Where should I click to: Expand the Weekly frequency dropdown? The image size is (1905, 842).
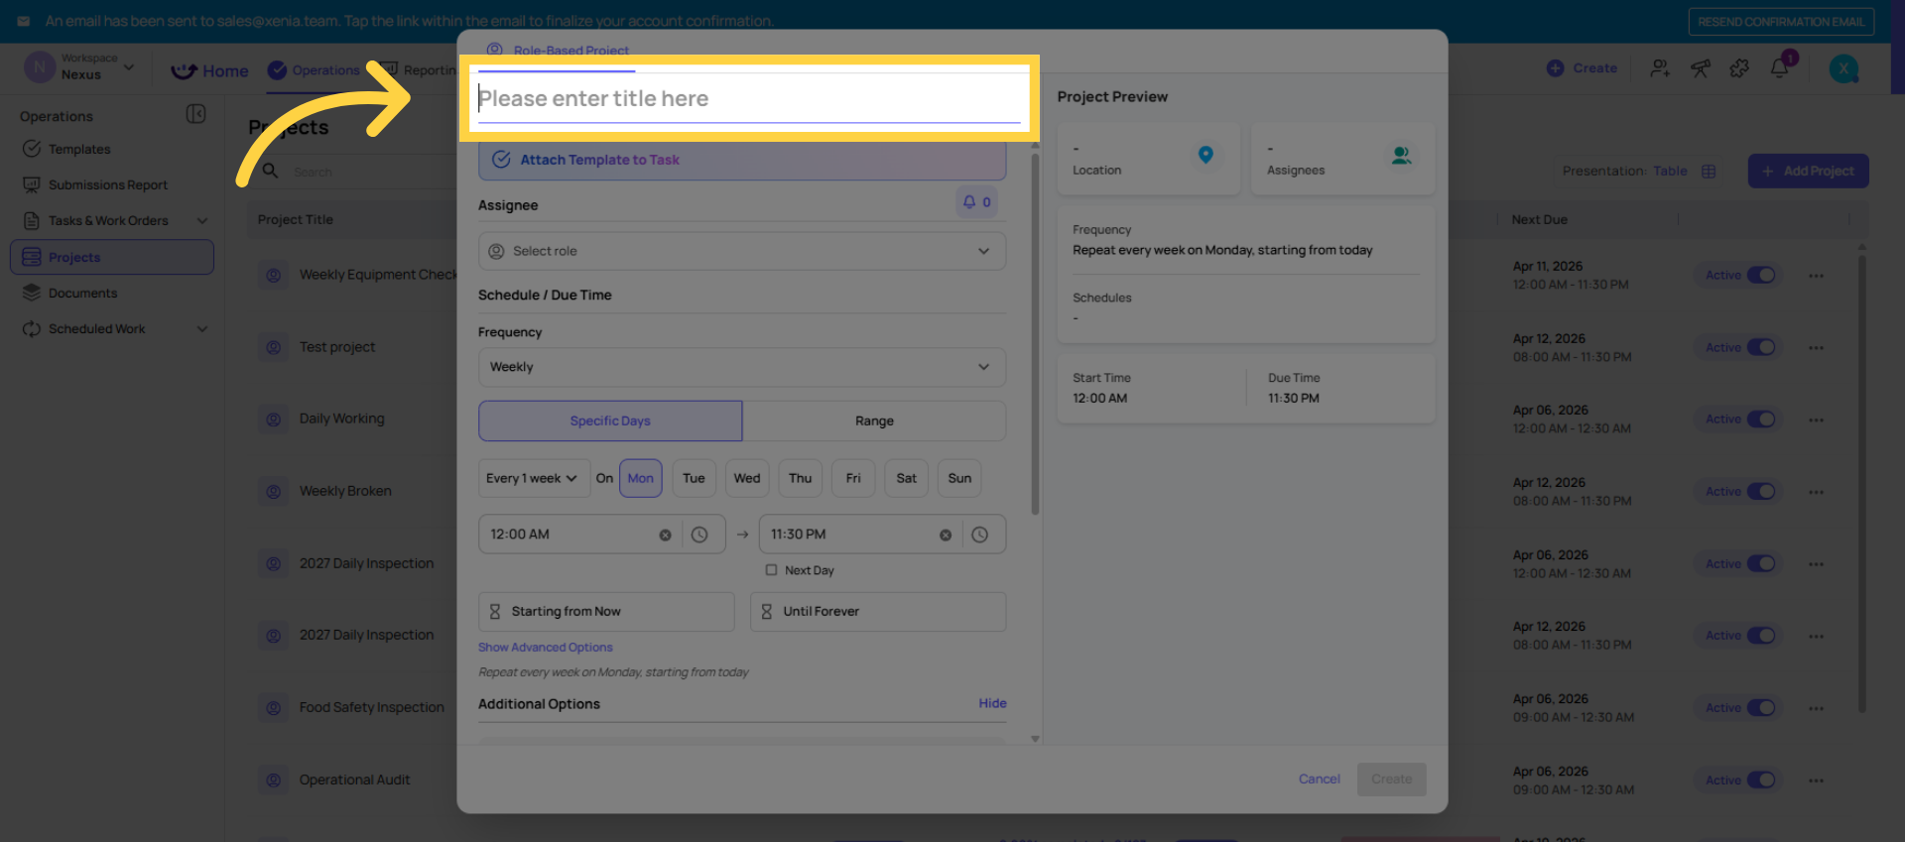click(x=741, y=367)
